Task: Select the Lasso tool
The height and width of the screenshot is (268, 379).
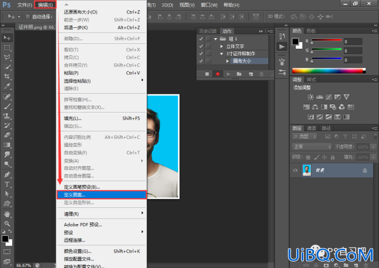Action: click(x=7, y=57)
